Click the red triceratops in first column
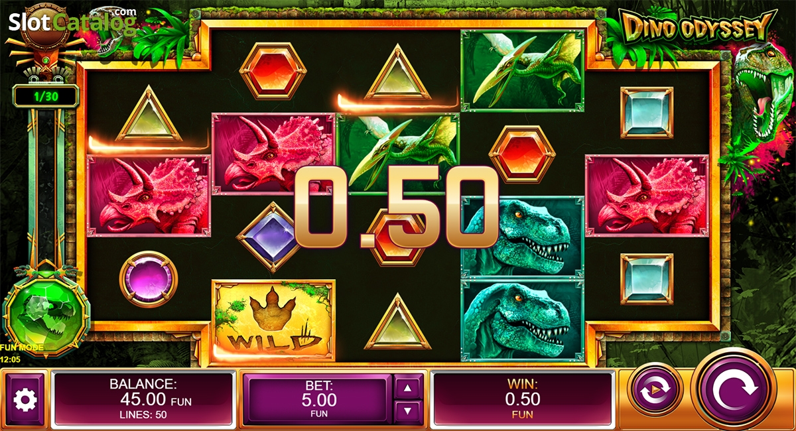Image resolution: width=796 pixels, height=431 pixels. coord(149,195)
